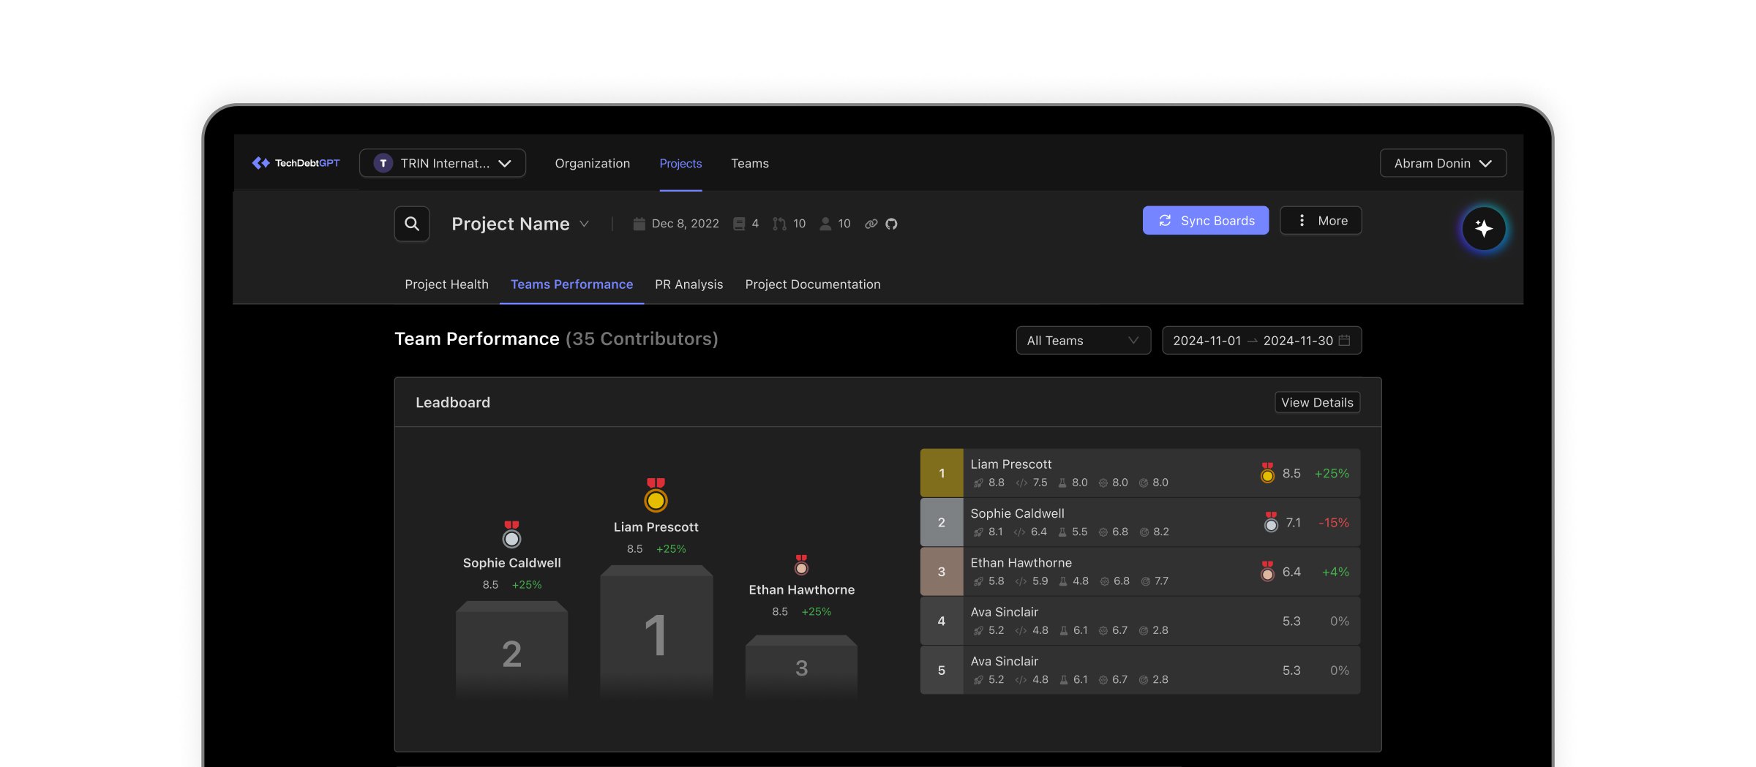Click the link chain icon
This screenshot has height=767, width=1756.
point(871,224)
